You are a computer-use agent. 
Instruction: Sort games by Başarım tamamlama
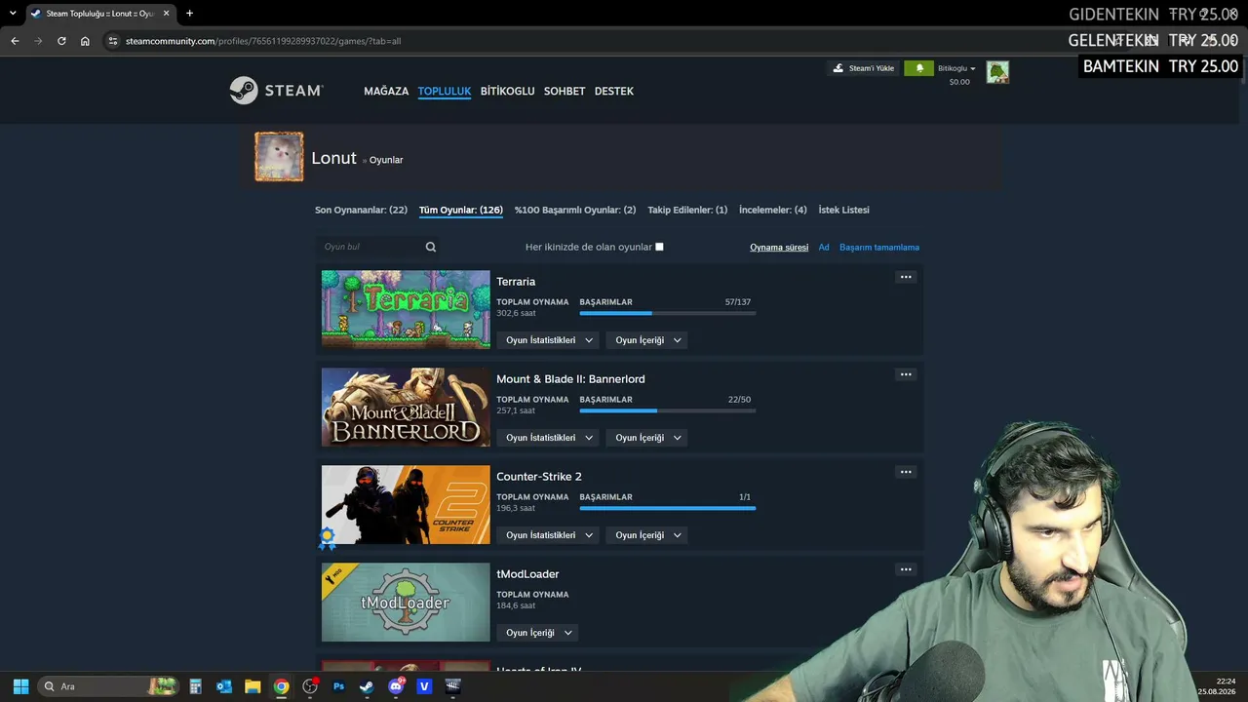pos(879,248)
